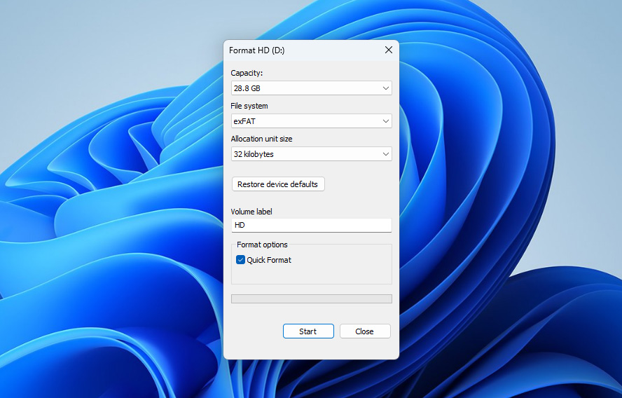The image size is (622, 398).
Task: Click Restore device defaults button
Action: click(x=278, y=184)
